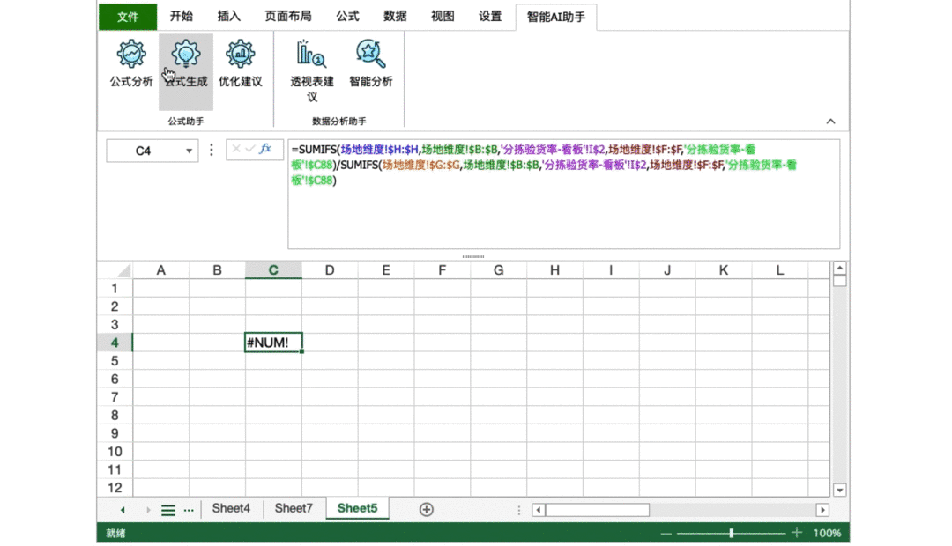Click the 就绪 status bar text
Viewport: 952px width, 546px height.
[x=115, y=534]
